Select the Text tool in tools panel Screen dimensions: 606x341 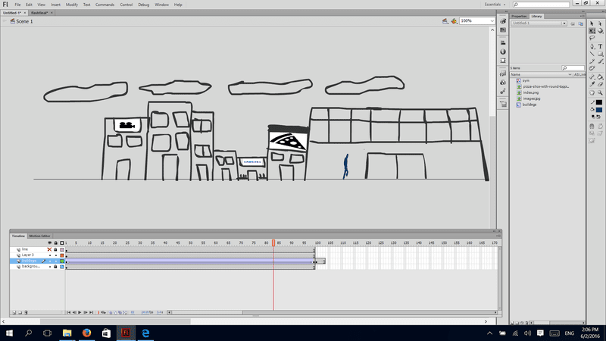[600, 46]
